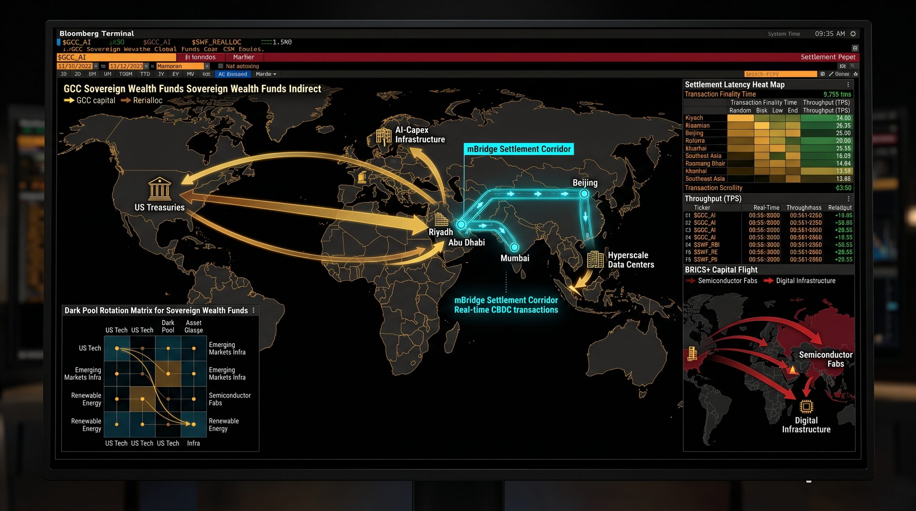Open settings gear beside the system time

coord(853,34)
